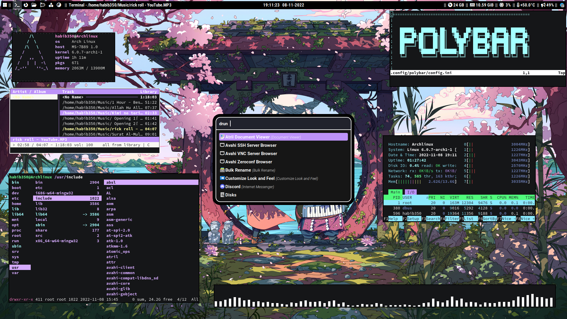Click the RAM icon next to 10.59 GiB
Viewport: 567px width, 319px height.
(472, 5)
